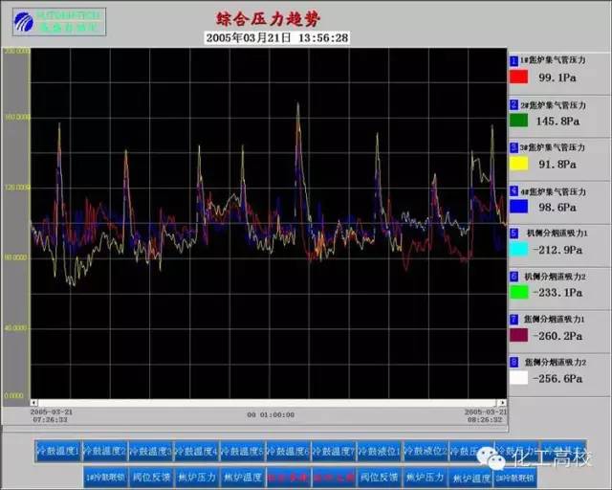Click the horizontal time scrollbar track
The height and width of the screenshot is (490, 612).
(268, 403)
